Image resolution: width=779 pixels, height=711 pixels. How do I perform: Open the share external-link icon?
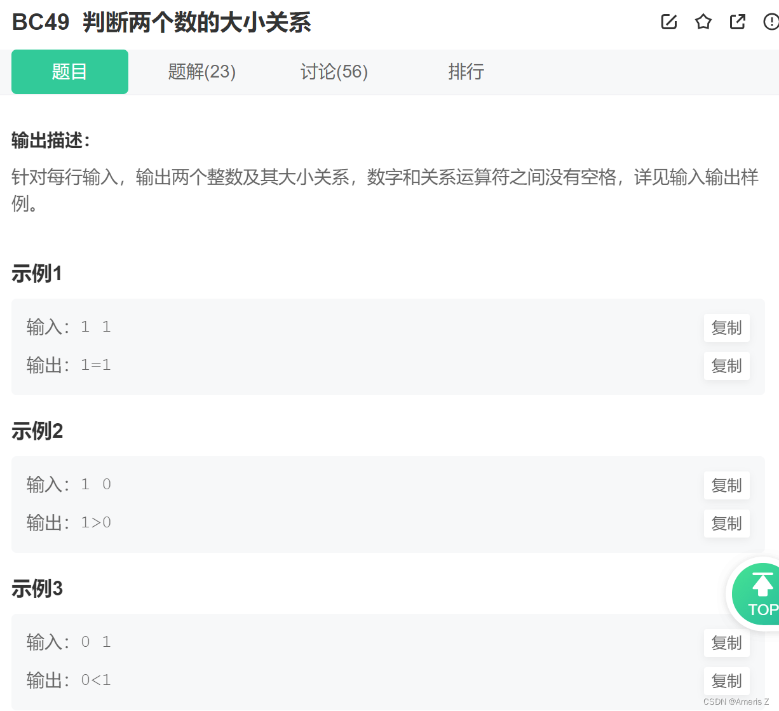click(738, 22)
